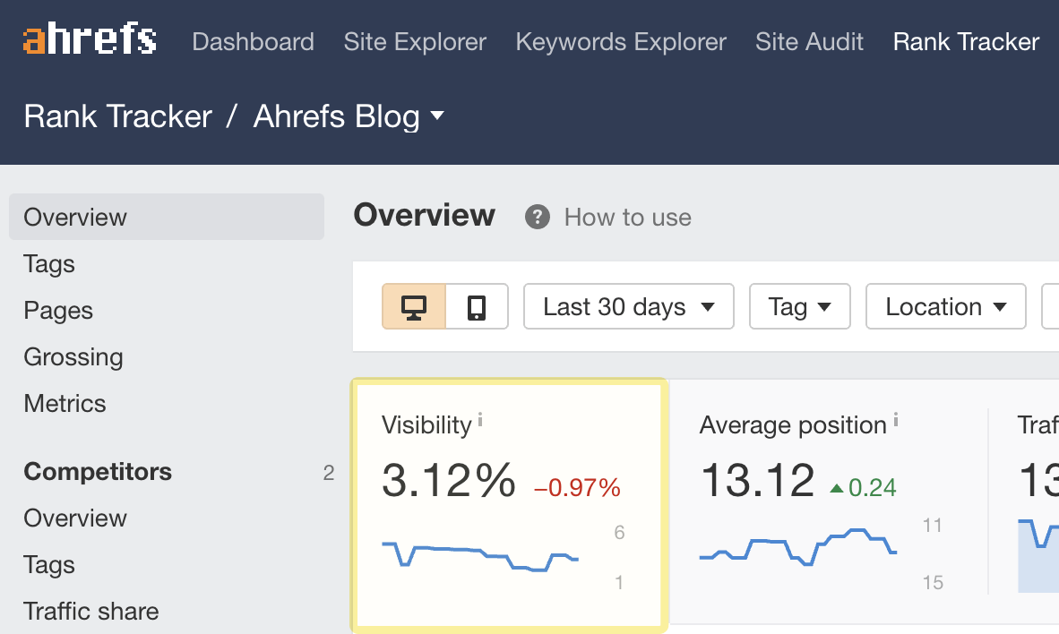Navigate to Keywords Explorer

620,41
